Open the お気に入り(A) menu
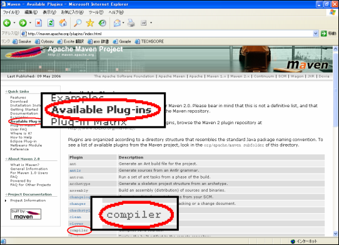Image resolution: width=339 pixels, height=245 pixels. 72,13
